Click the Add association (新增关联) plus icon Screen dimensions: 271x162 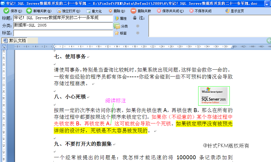tap(29, 11)
